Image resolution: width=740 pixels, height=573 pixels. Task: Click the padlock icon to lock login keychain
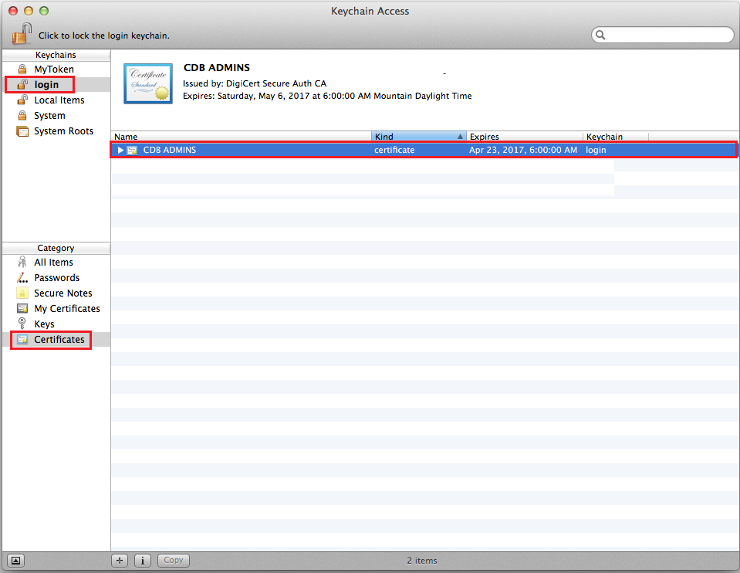[x=22, y=34]
